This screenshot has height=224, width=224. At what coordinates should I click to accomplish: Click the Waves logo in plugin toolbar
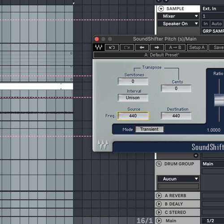click(99, 47)
